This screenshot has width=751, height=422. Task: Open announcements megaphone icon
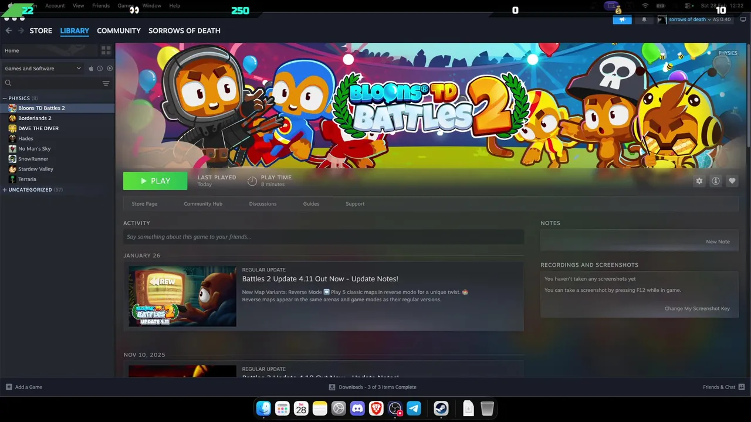coord(623,19)
